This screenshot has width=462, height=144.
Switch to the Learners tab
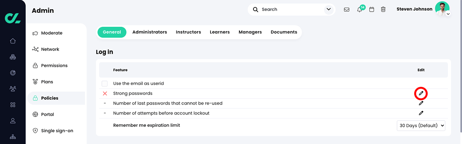click(220, 32)
